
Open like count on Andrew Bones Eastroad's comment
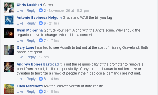pyautogui.click(x=42, y=79)
